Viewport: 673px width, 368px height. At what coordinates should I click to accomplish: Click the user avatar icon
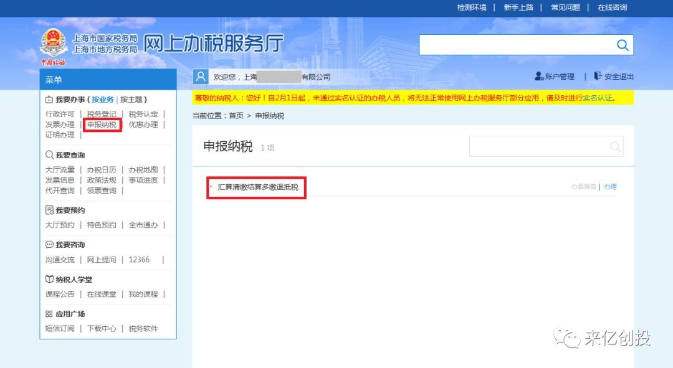click(x=201, y=77)
